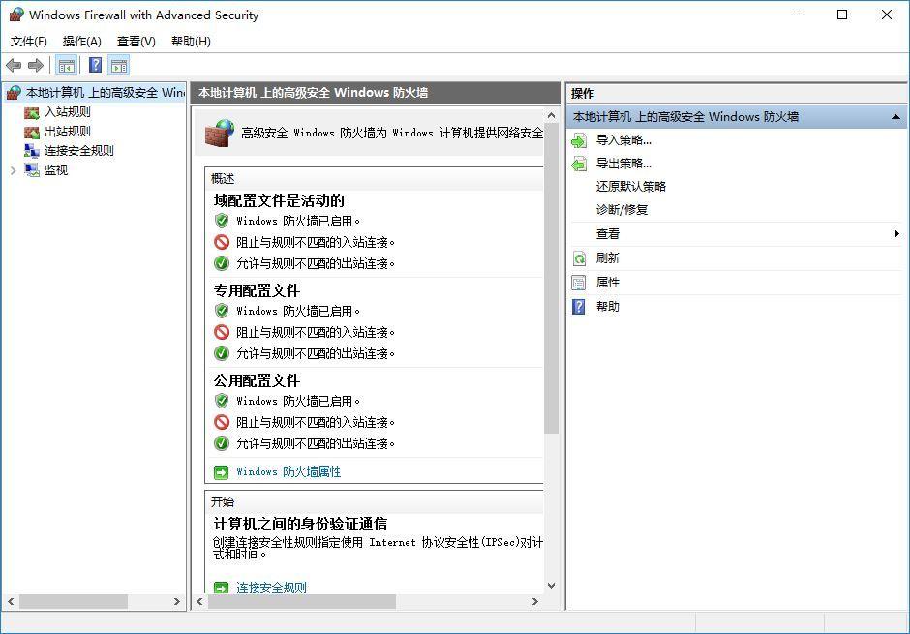Click the green arrow icon beside 防火墙属性
910x634 pixels.
click(x=221, y=472)
